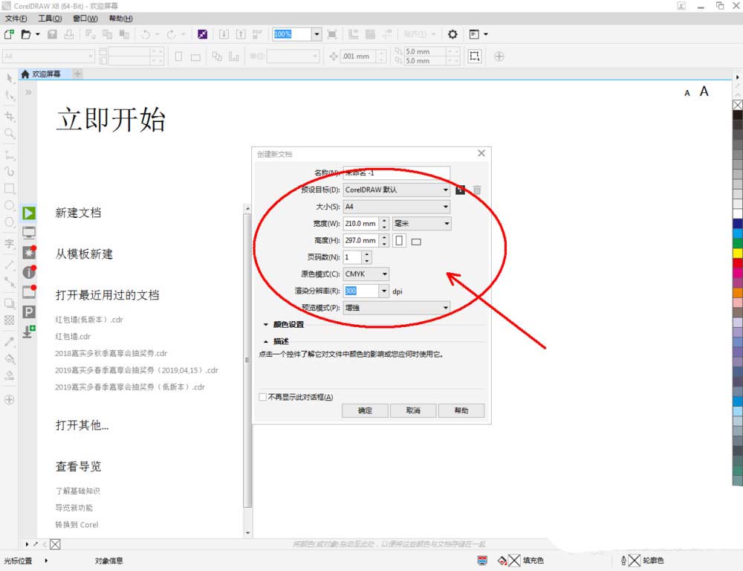Select the Pick tool in toolbox
Screen dimensions: 743x571
pos(10,78)
